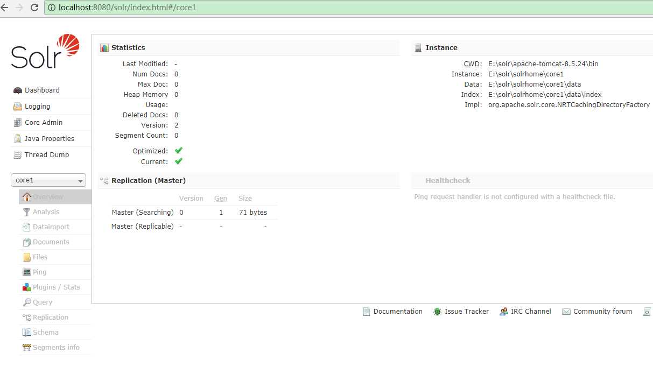
Task: Select the CWD path E:\solr\apache-tomcat-8.5.24\bin
Action: (543, 64)
